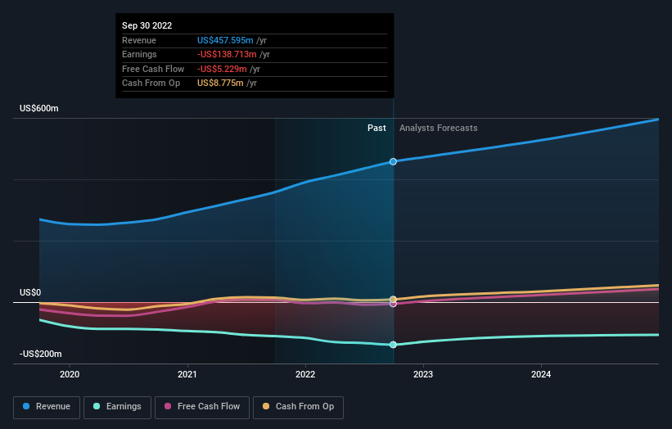Click the 2024 x-axis label
The image size is (672, 429).
541,374
